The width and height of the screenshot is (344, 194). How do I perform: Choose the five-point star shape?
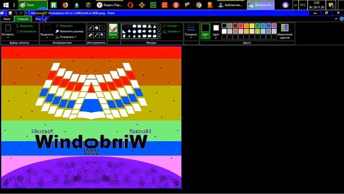pos(134,36)
